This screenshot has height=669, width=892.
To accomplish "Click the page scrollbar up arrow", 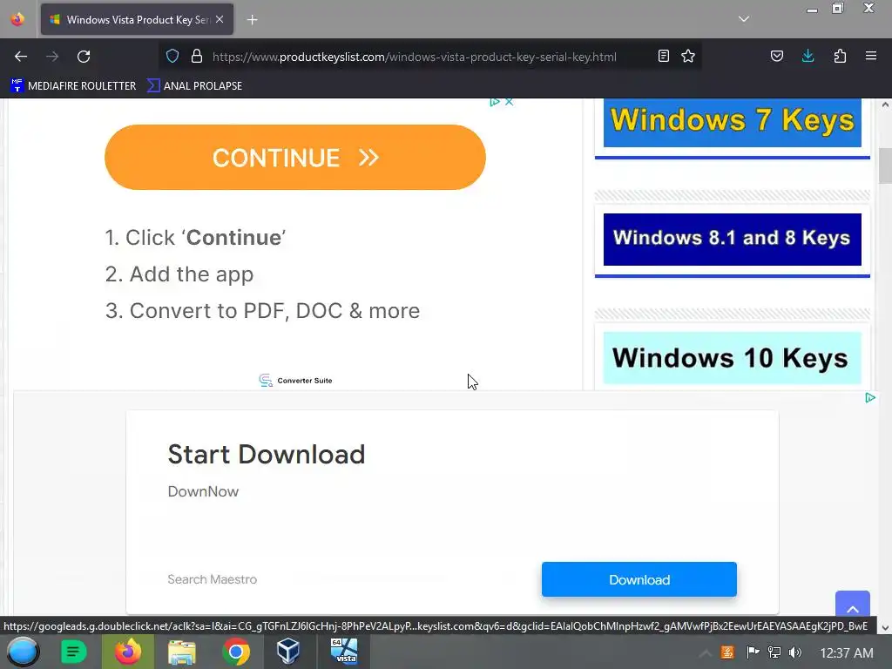I will point(885,105).
